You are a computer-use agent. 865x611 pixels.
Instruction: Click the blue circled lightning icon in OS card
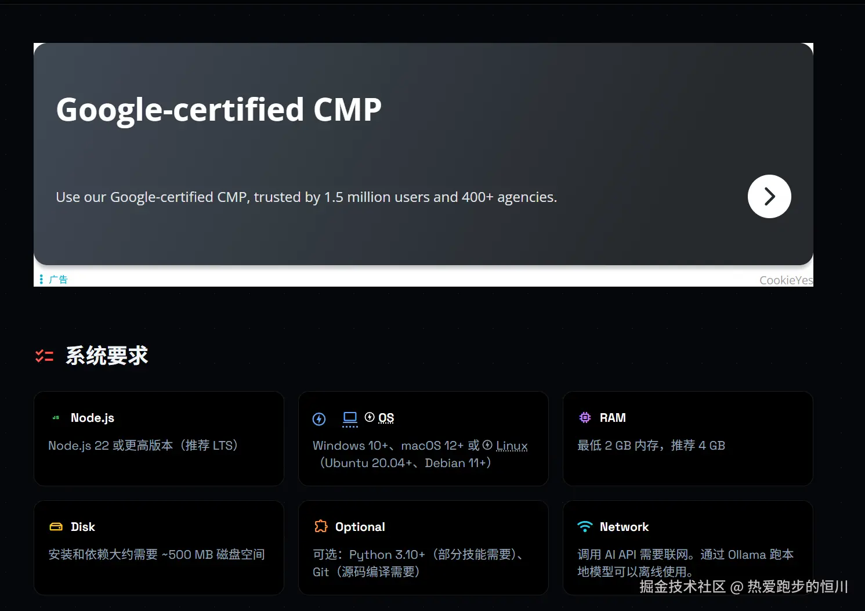[x=319, y=419]
